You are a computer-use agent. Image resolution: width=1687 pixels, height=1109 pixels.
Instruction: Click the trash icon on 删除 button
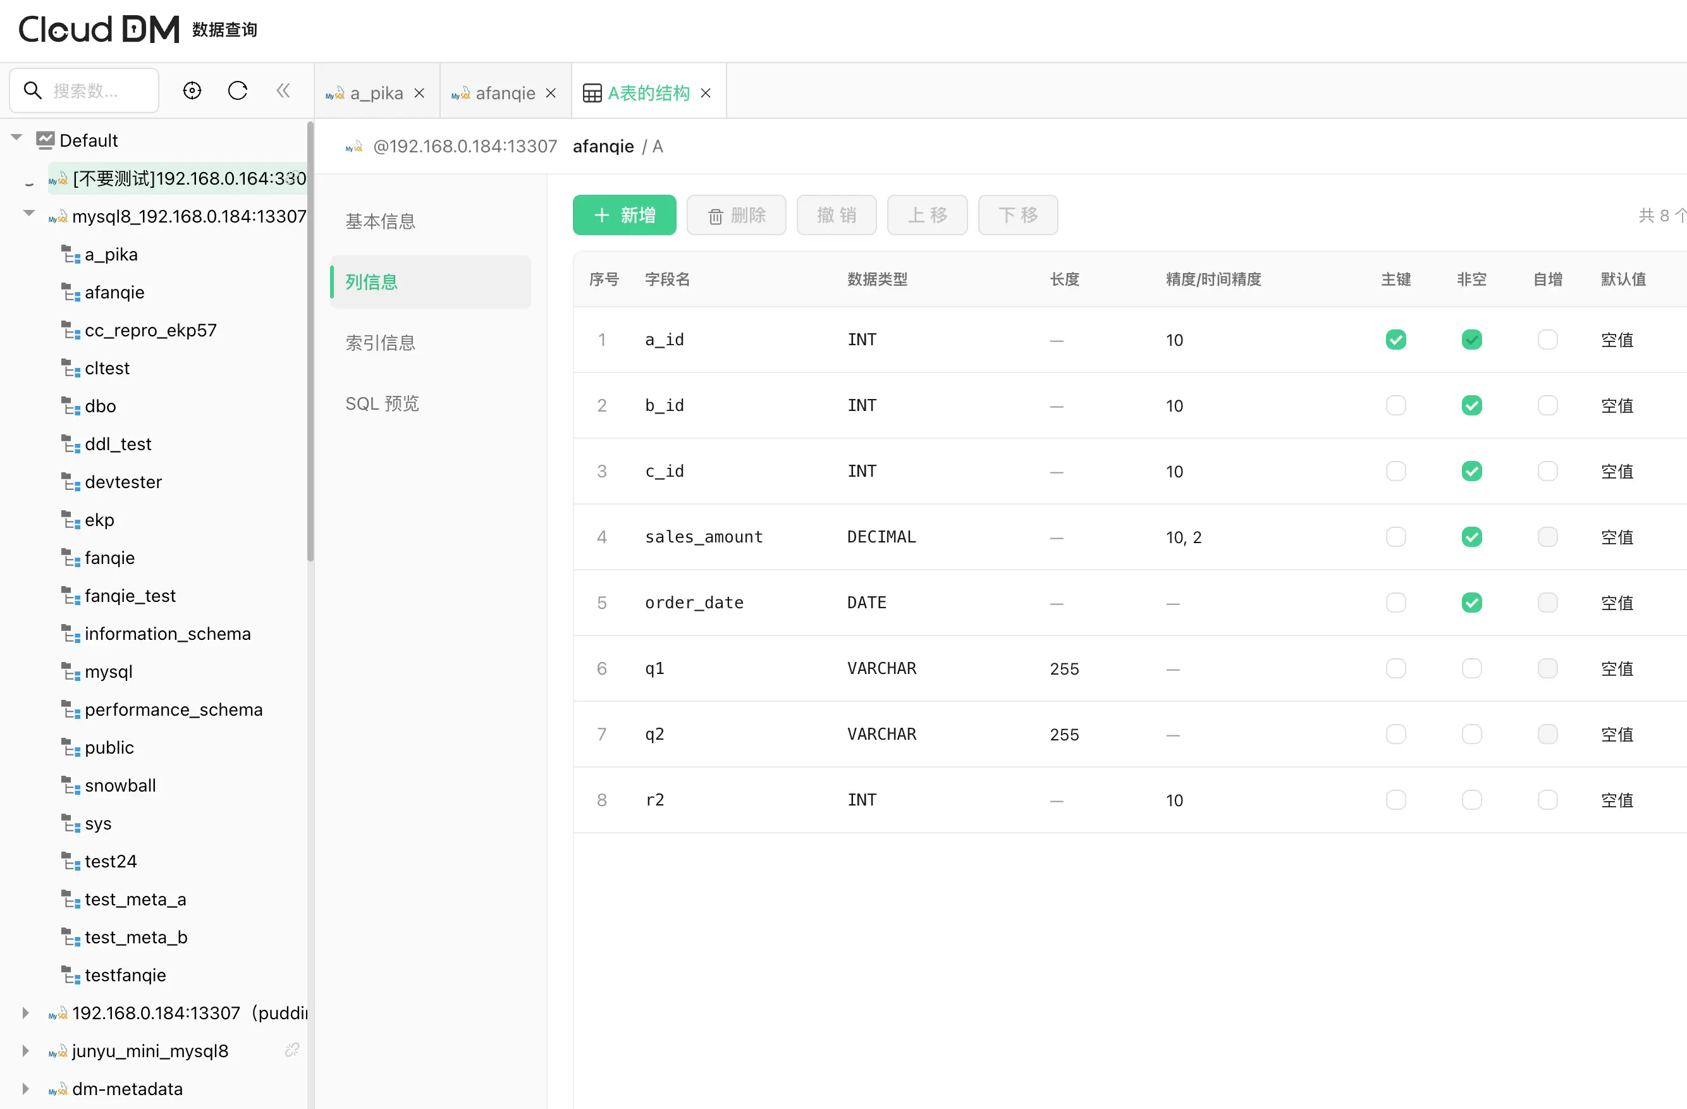tap(715, 216)
